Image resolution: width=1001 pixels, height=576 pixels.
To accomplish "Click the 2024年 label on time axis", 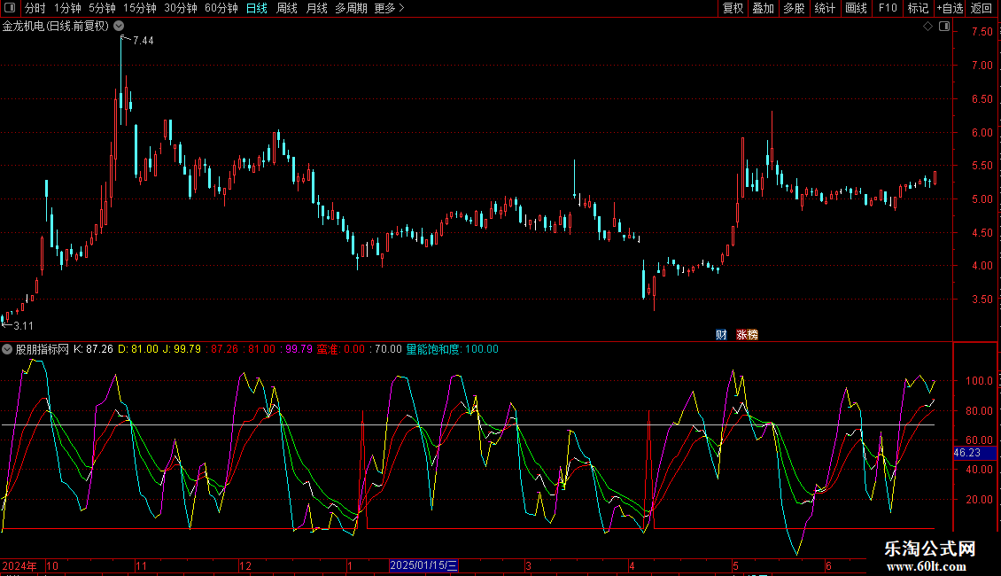I will click(19, 565).
